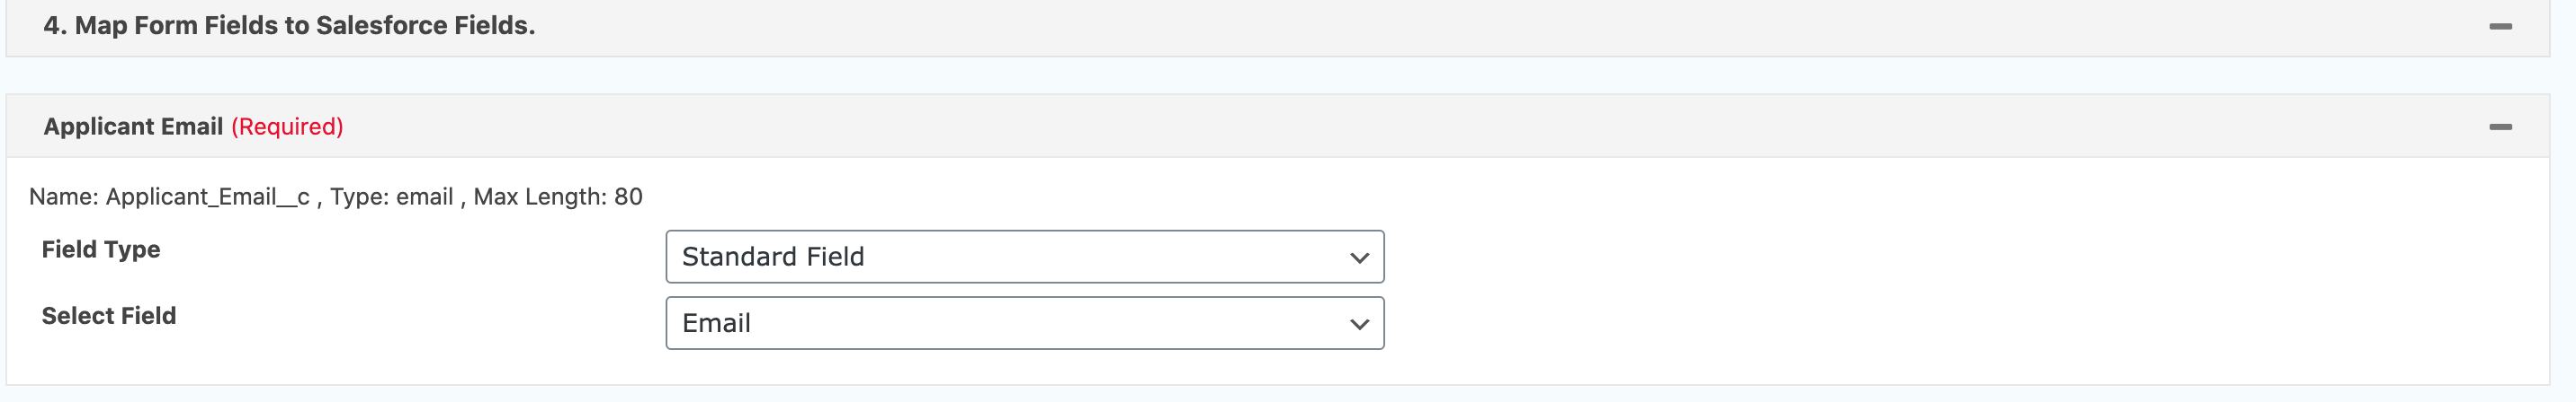Open the Field Type combo box
This screenshot has width=2576, height=402.
pyautogui.click(x=1024, y=258)
